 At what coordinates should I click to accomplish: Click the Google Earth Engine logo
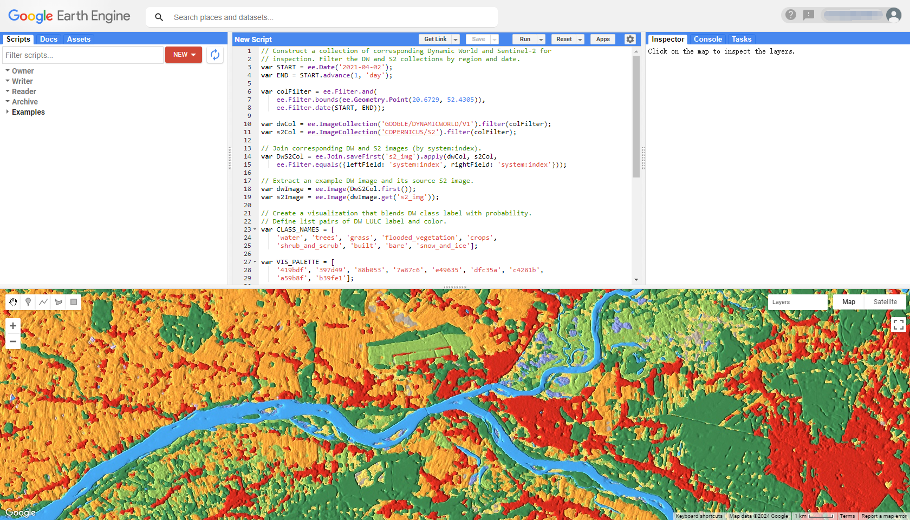click(x=69, y=16)
